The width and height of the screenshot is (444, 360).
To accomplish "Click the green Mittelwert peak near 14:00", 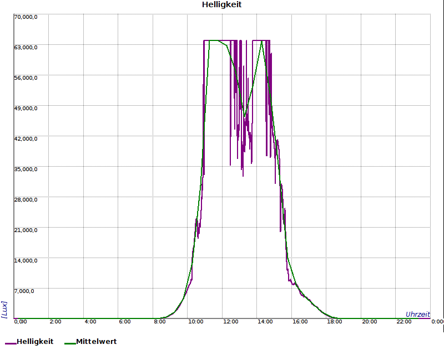I will (261, 41).
